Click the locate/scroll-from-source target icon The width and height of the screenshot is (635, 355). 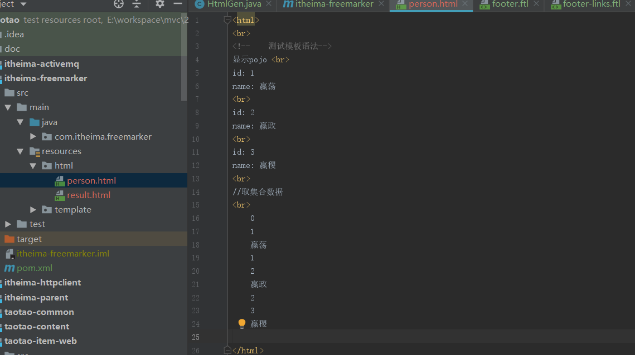(119, 4)
